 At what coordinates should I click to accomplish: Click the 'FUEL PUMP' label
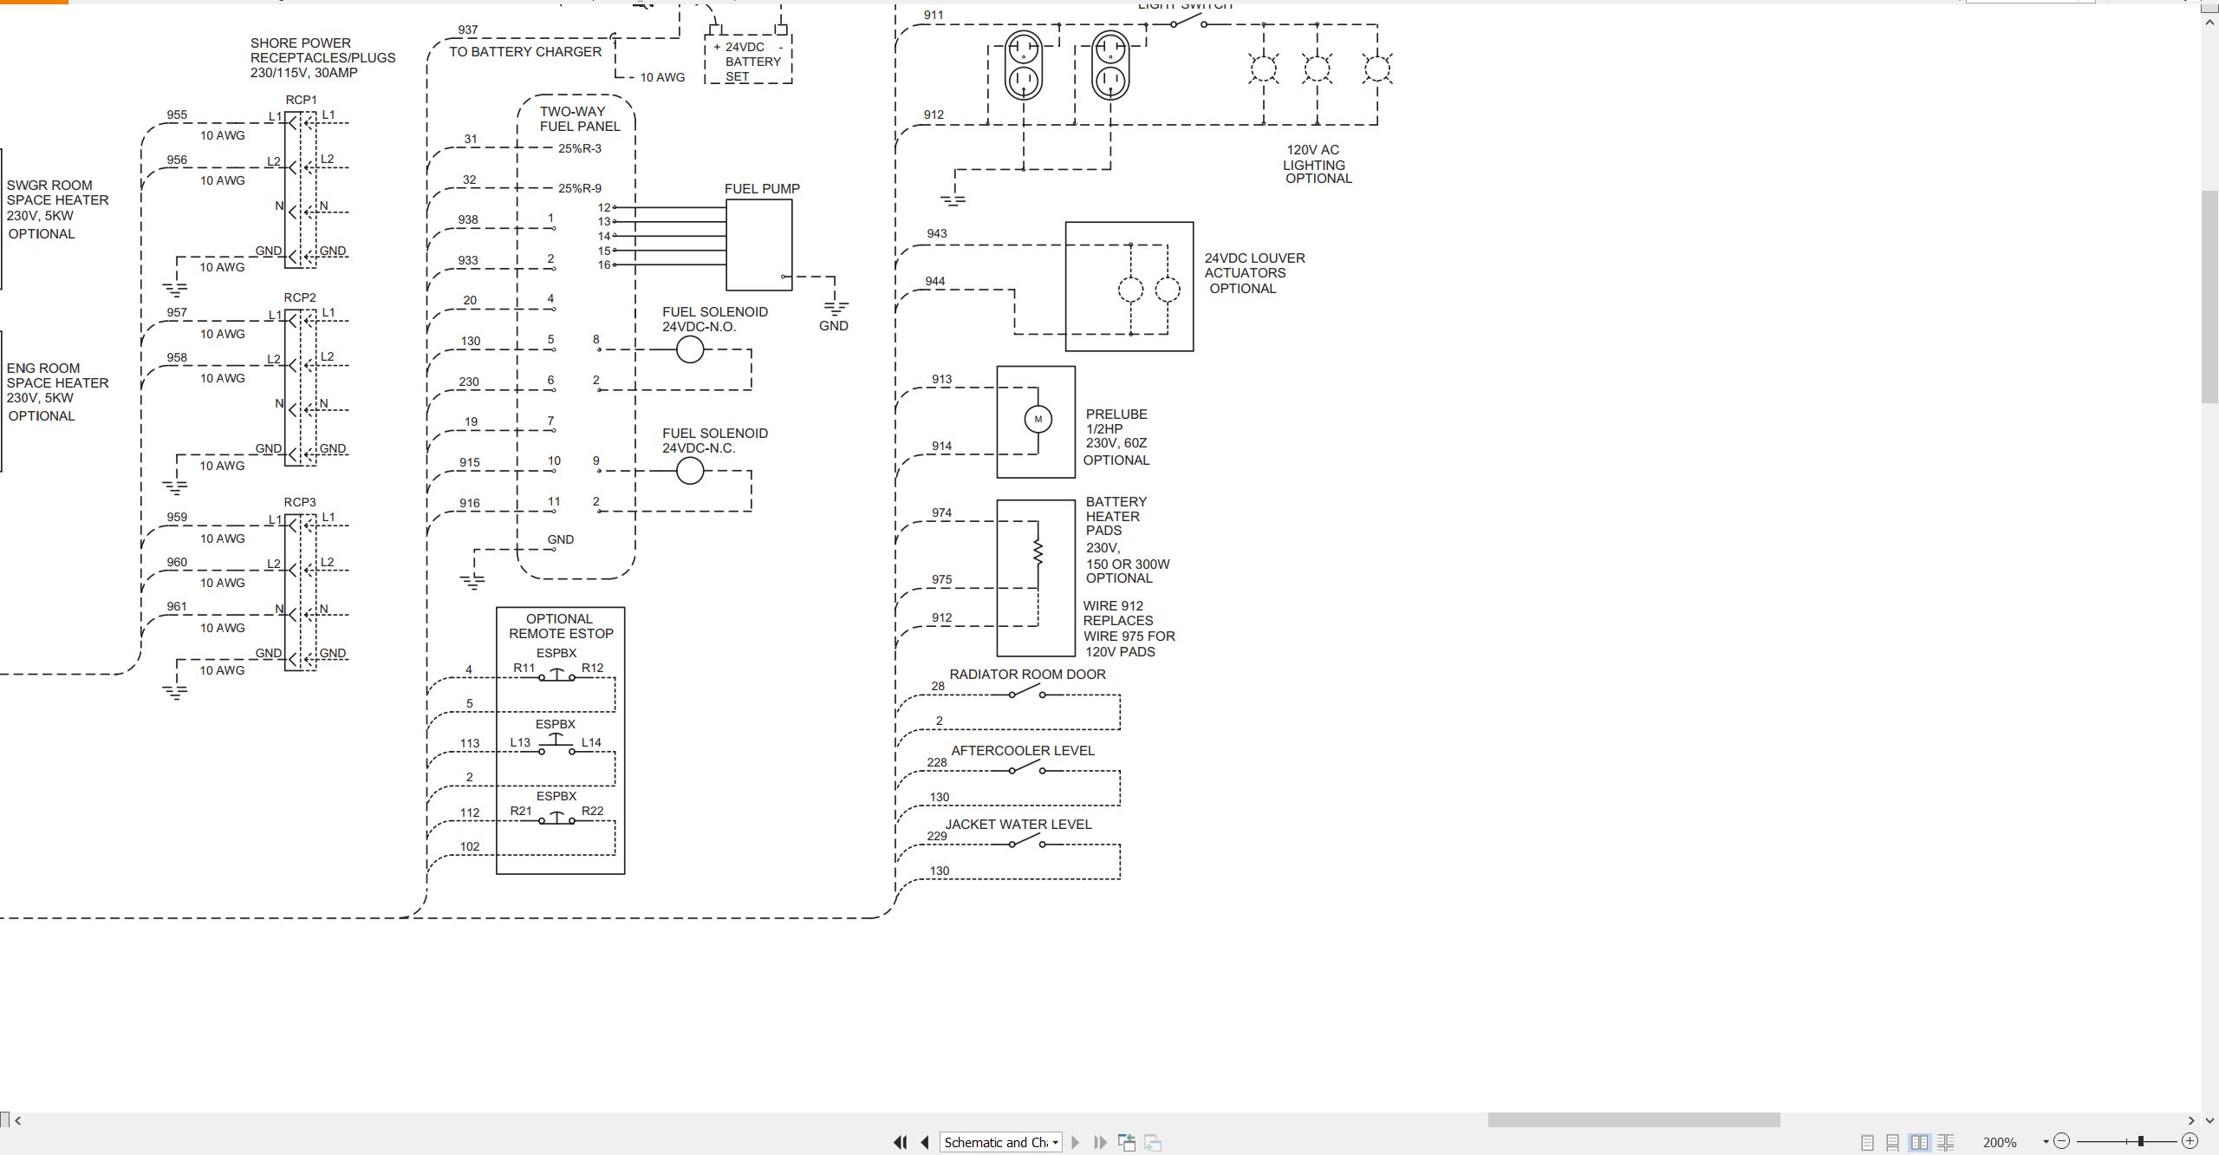pyautogui.click(x=762, y=188)
